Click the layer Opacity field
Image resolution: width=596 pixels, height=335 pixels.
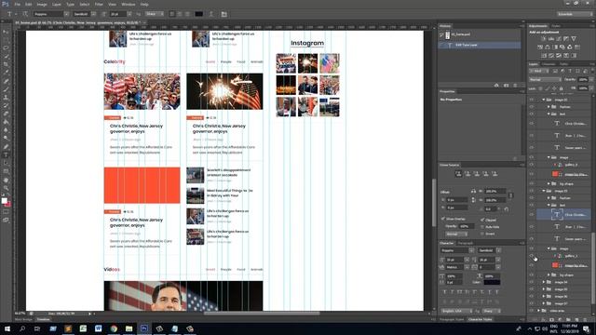click(x=582, y=80)
